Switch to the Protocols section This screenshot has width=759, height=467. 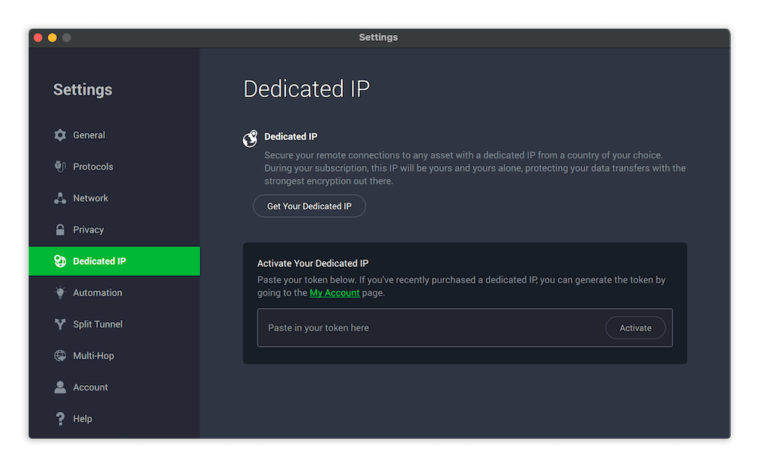point(93,167)
